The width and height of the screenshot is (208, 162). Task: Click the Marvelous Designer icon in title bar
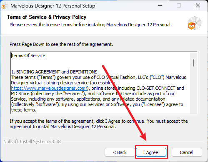coord(4,6)
